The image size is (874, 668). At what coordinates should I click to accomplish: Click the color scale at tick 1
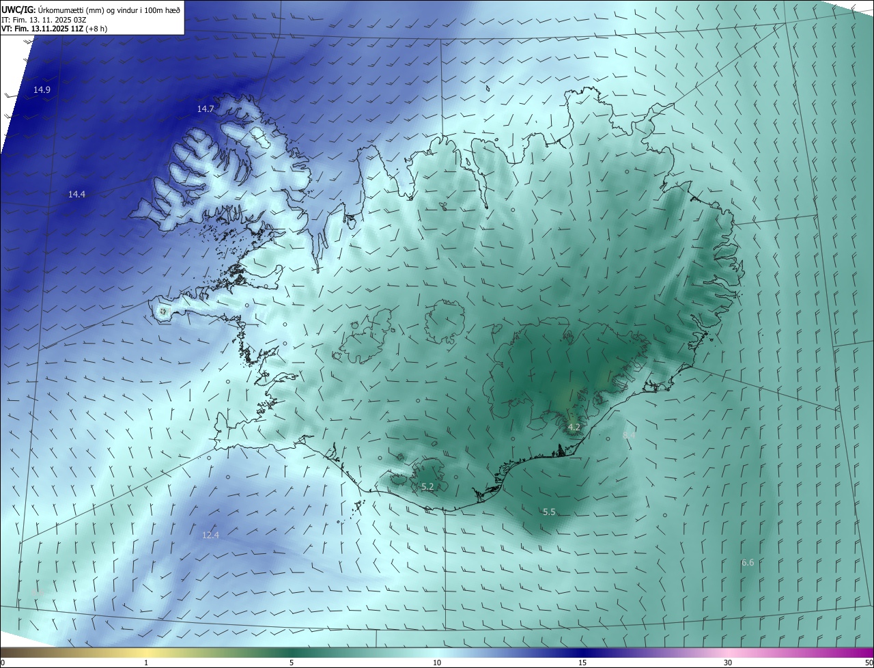[x=146, y=663]
